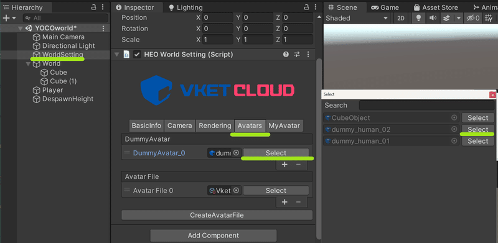Remove the selected Avatar File entry

click(x=298, y=202)
